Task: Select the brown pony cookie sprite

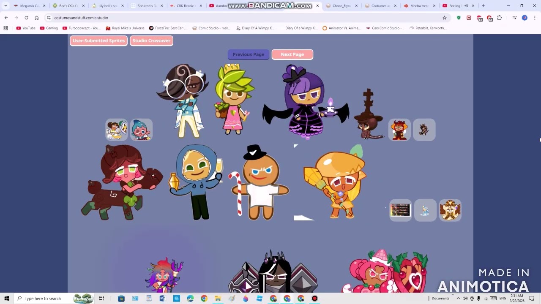Action: (123, 182)
